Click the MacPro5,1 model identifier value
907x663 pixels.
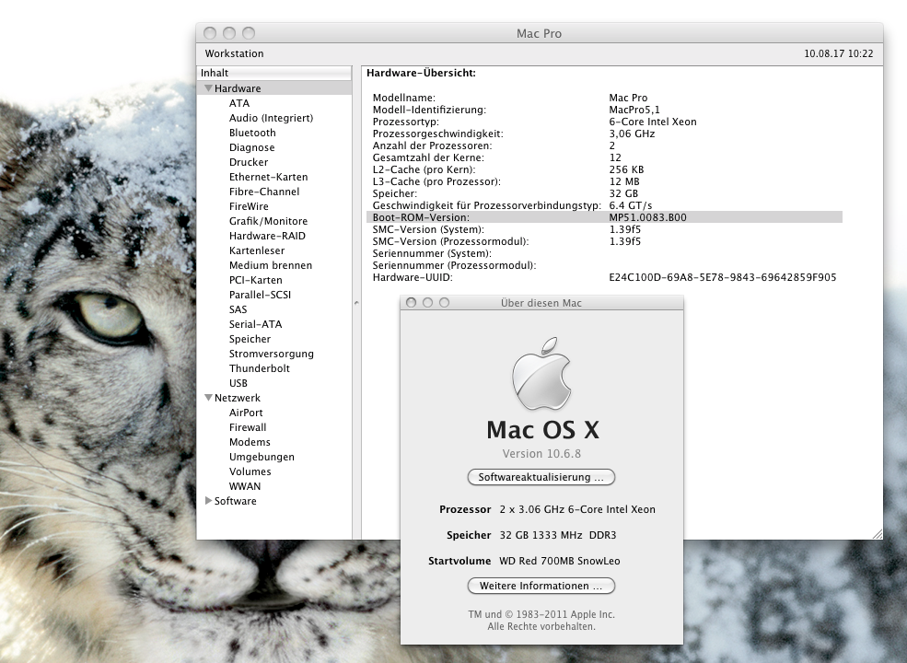click(634, 110)
